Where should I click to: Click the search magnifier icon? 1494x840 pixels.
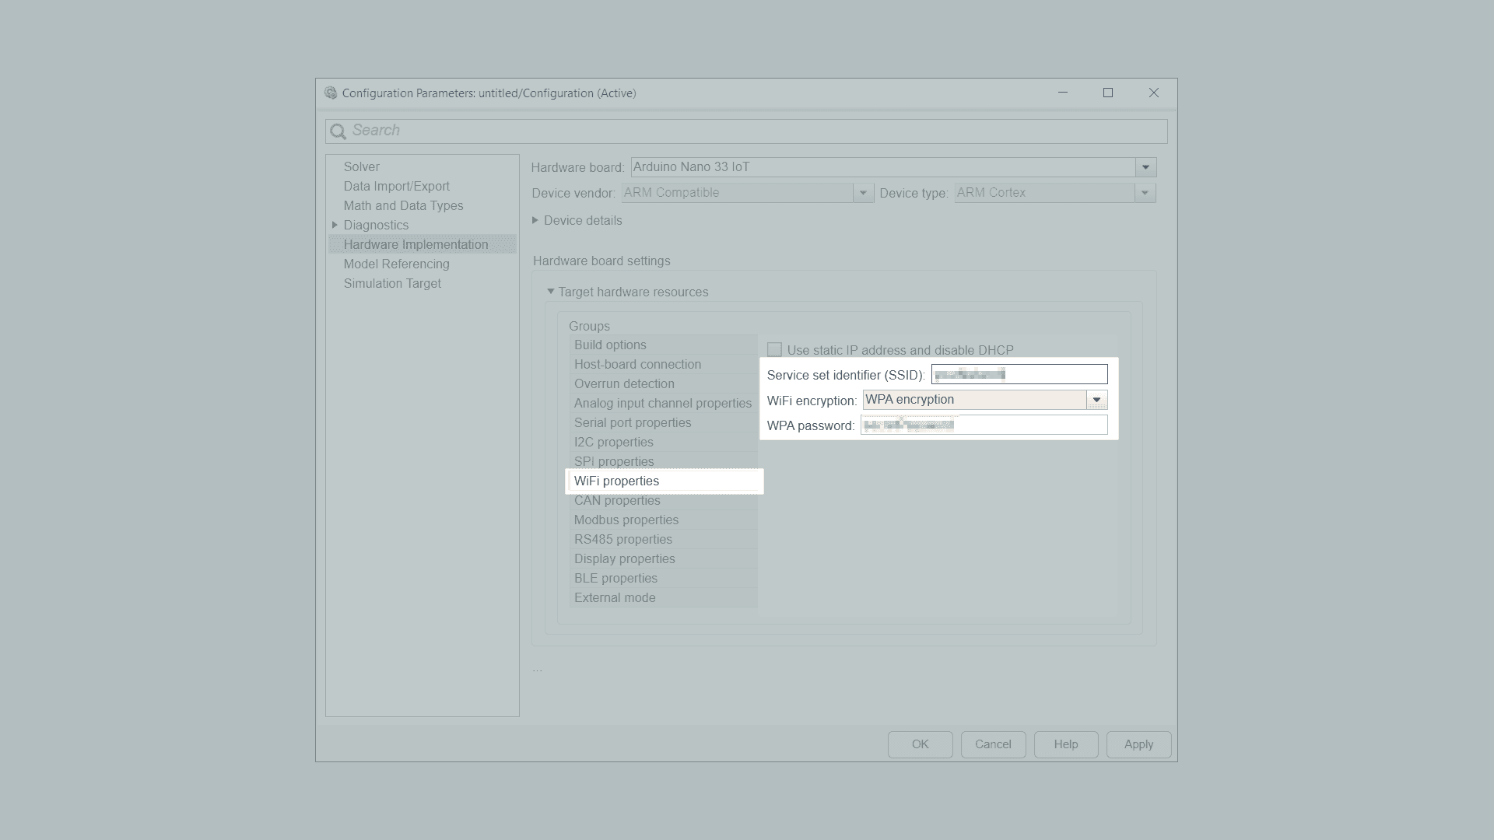338,131
